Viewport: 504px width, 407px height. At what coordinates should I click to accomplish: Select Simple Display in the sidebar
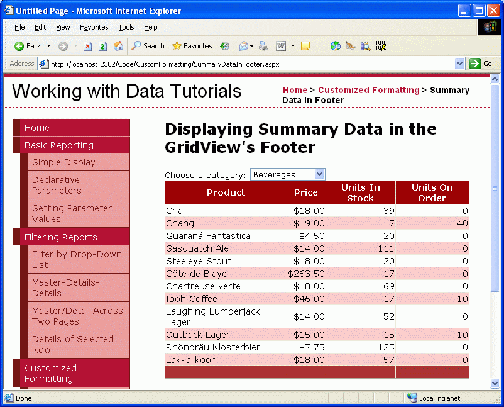click(63, 162)
